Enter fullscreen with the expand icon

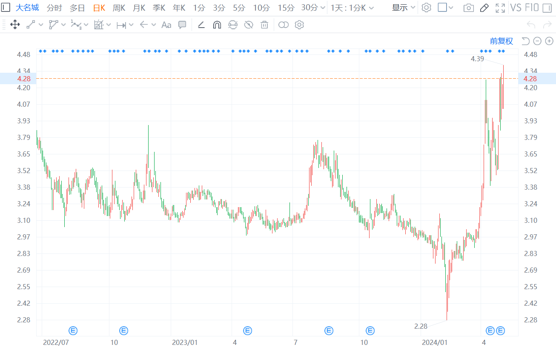[x=501, y=8]
